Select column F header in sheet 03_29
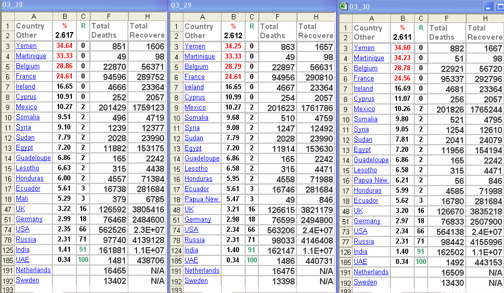This screenshot has width=504, height=293. click(278, 17)
